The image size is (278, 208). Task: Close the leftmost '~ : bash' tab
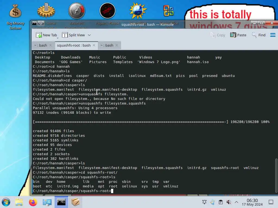50,45
